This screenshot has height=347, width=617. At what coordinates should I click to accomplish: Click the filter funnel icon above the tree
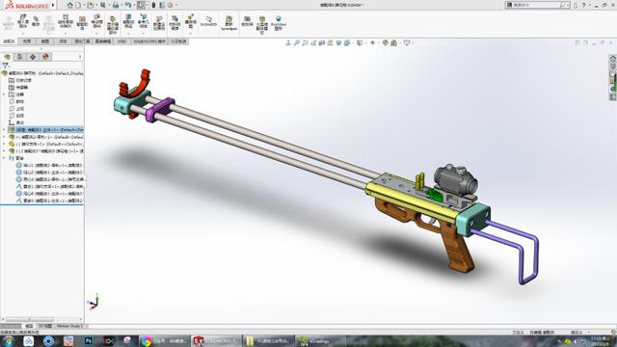point(5,66)
